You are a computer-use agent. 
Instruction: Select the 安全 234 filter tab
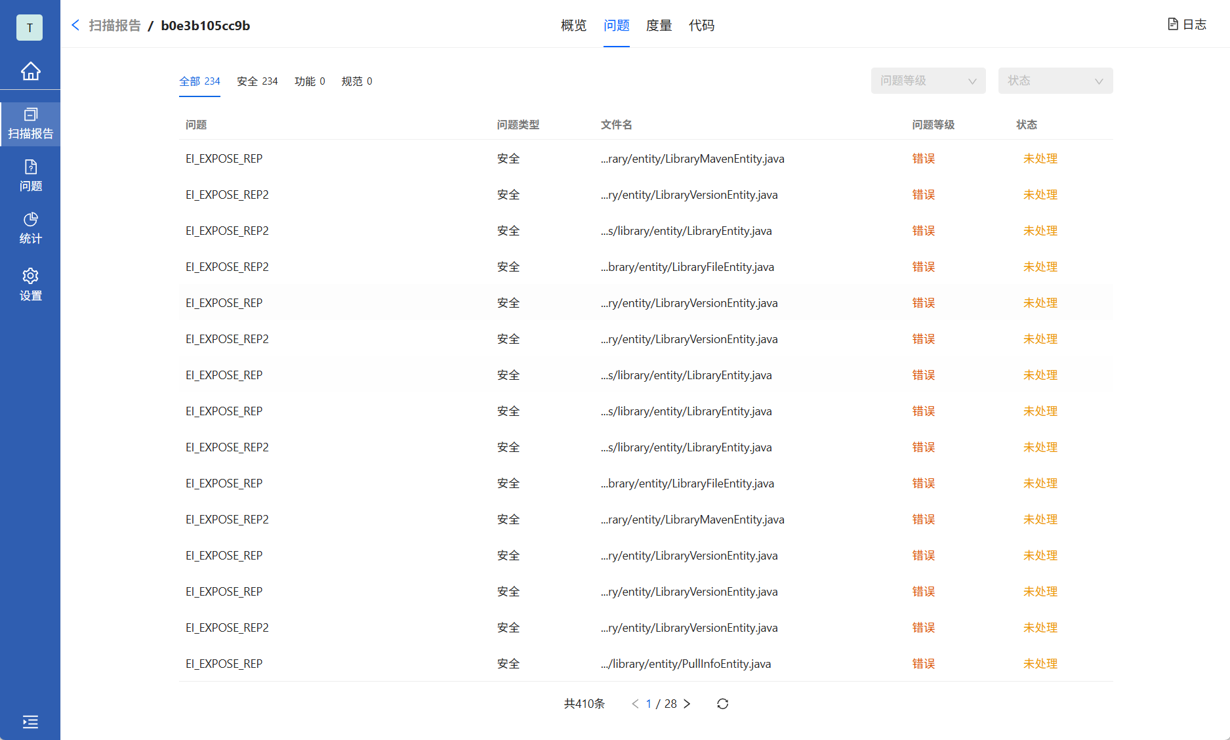coord(257,81)
